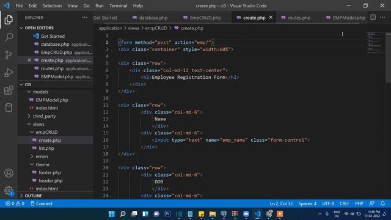Switch to the Get Started tab
Screen dimensions: 391x220
click(x=105, y=18)
